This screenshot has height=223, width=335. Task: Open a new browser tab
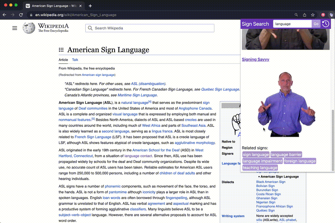tap(90, 6)
